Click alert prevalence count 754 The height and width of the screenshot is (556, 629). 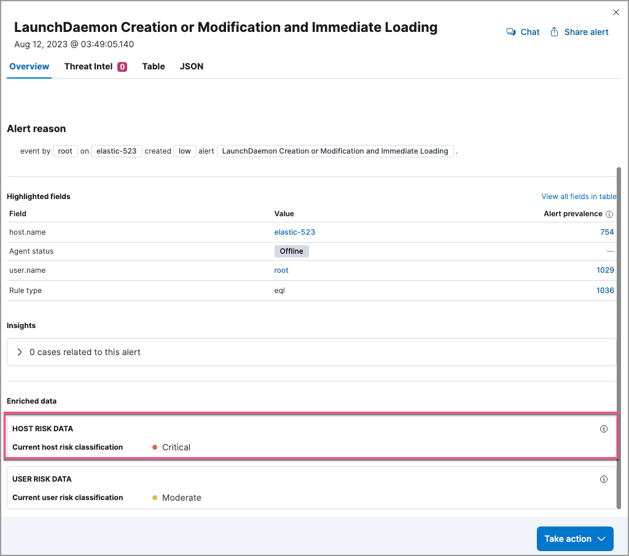tap(607, 232)
